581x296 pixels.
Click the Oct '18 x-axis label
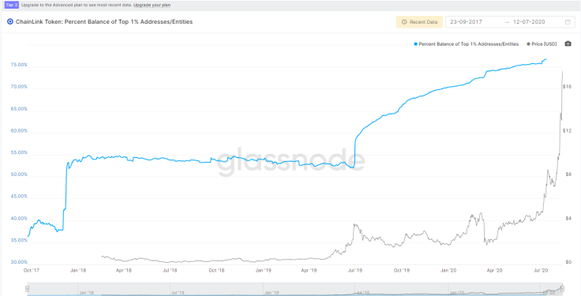tap(217, 271)
